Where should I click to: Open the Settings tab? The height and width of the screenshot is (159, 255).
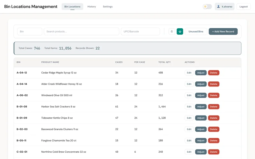(x=108, y=7)
